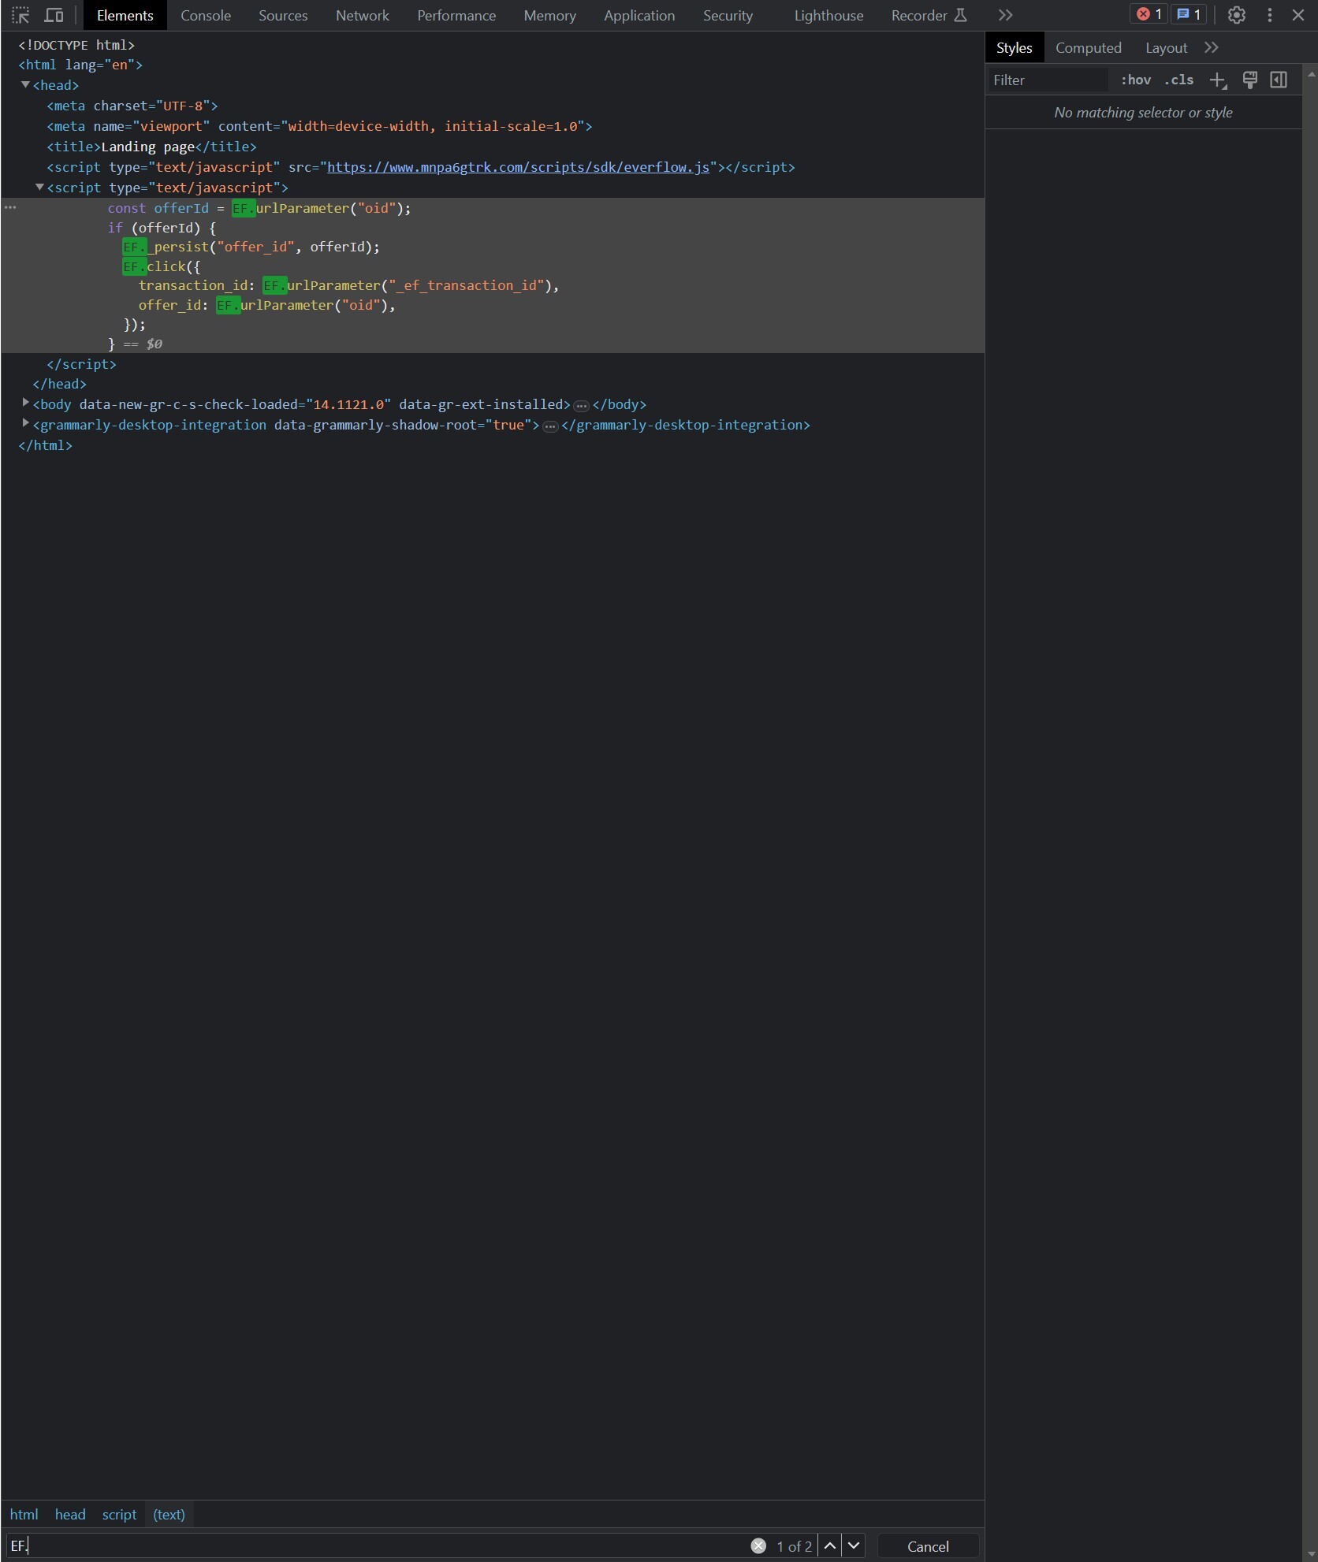Open node actions dots beside selected line
The height and width of the screenshot is (1562, 1318).
(x=10, y=207)
